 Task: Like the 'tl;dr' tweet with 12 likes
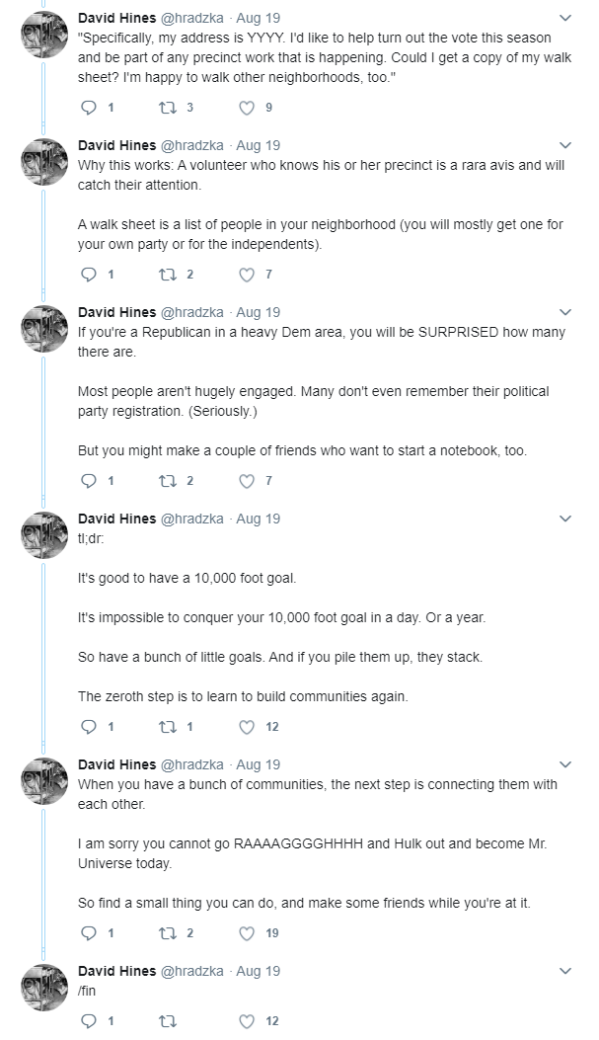(247, 727)
